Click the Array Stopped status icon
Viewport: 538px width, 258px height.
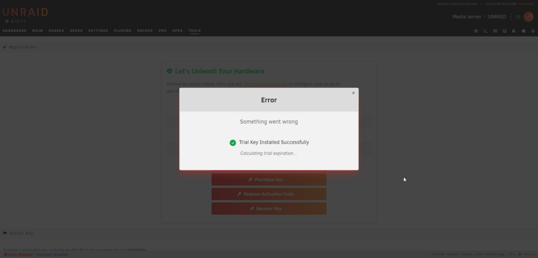tap(5, 255)
